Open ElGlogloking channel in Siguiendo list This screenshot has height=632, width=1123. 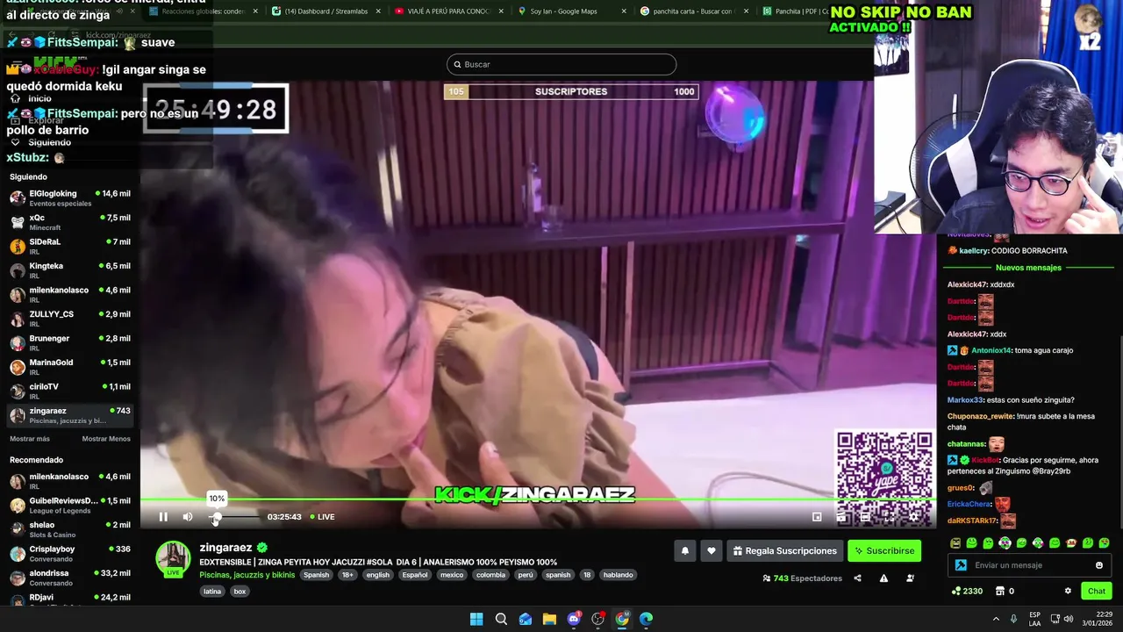pyautogui.click(x=70, y=198)
